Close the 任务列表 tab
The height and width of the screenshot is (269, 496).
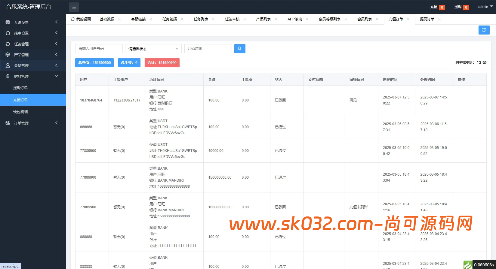click(213, 19)
